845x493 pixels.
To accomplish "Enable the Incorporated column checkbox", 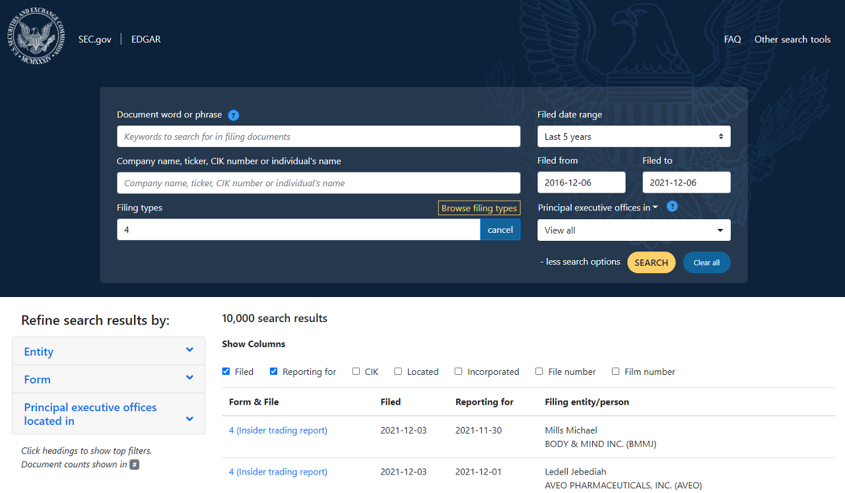I will tap(459, 372).
